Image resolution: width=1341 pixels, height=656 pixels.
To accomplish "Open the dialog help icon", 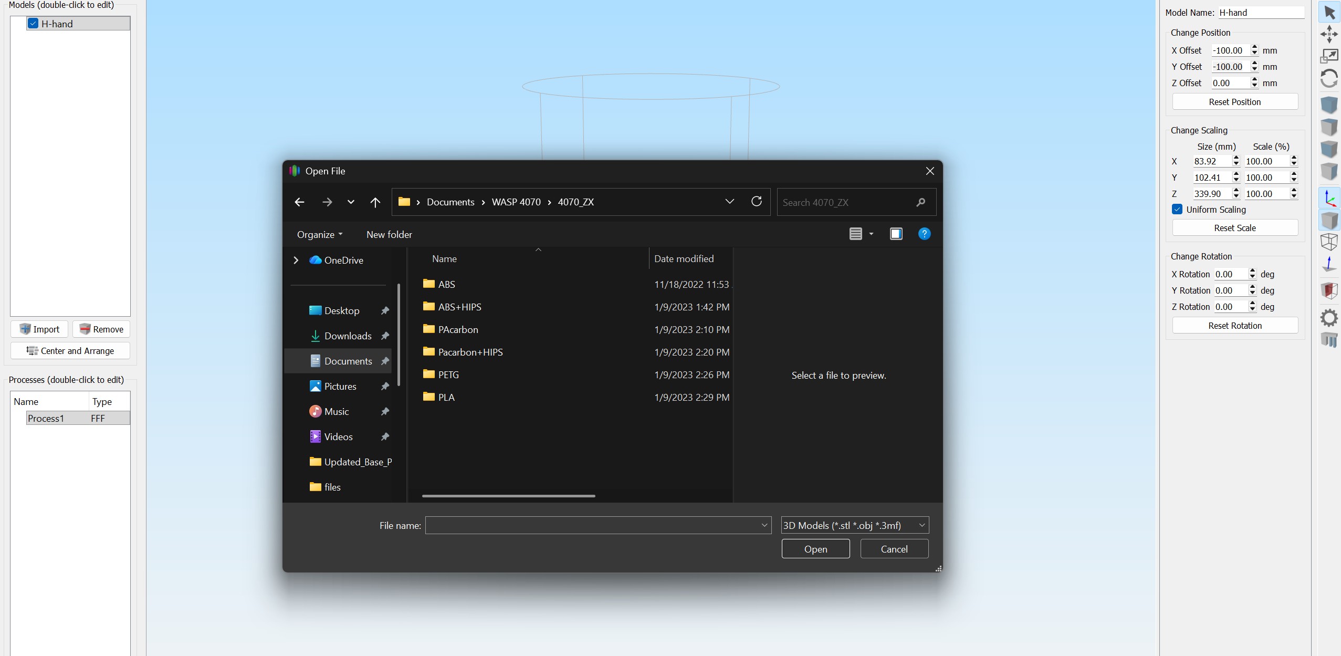I will pyautogui.click(x=924, y=234).
